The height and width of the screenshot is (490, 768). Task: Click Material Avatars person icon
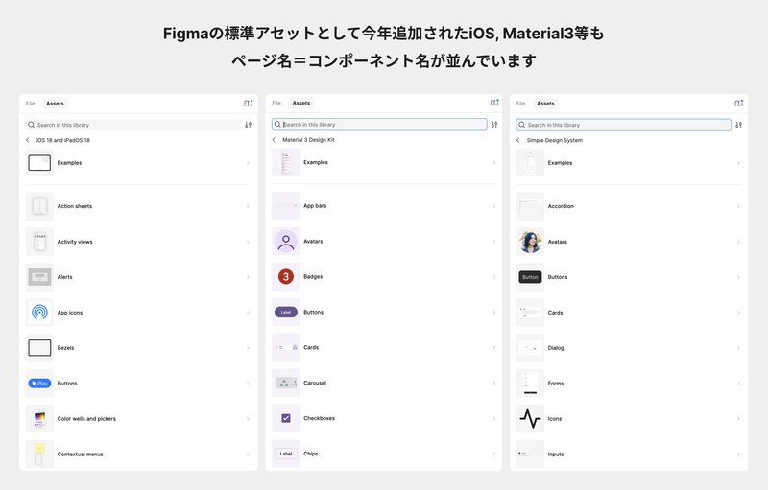click(x=286, y=241)
